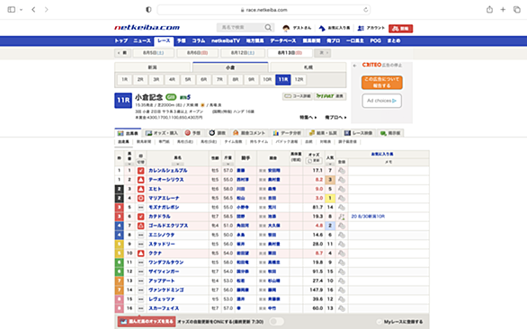Select race 10R in race list
This screenshot has width=527, height=329.
267,80
